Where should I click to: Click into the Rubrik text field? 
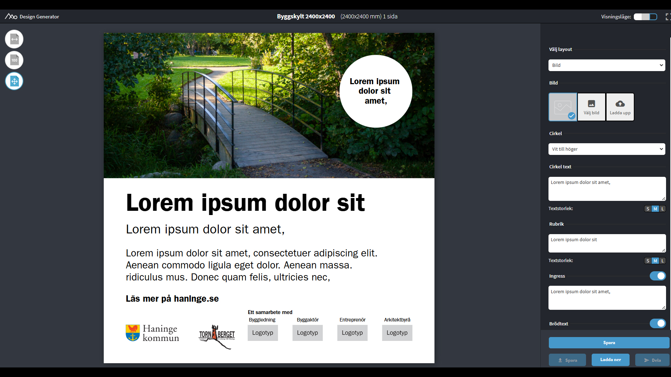pos(607,243)
